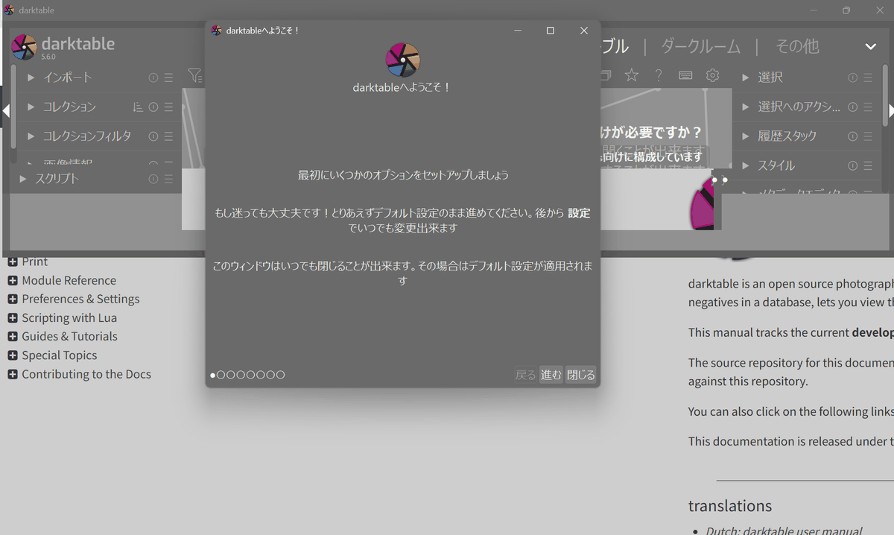The image size is (894, 535).
Task: Collapse right panel with the white arrow
Action: (x=890, y=110)
